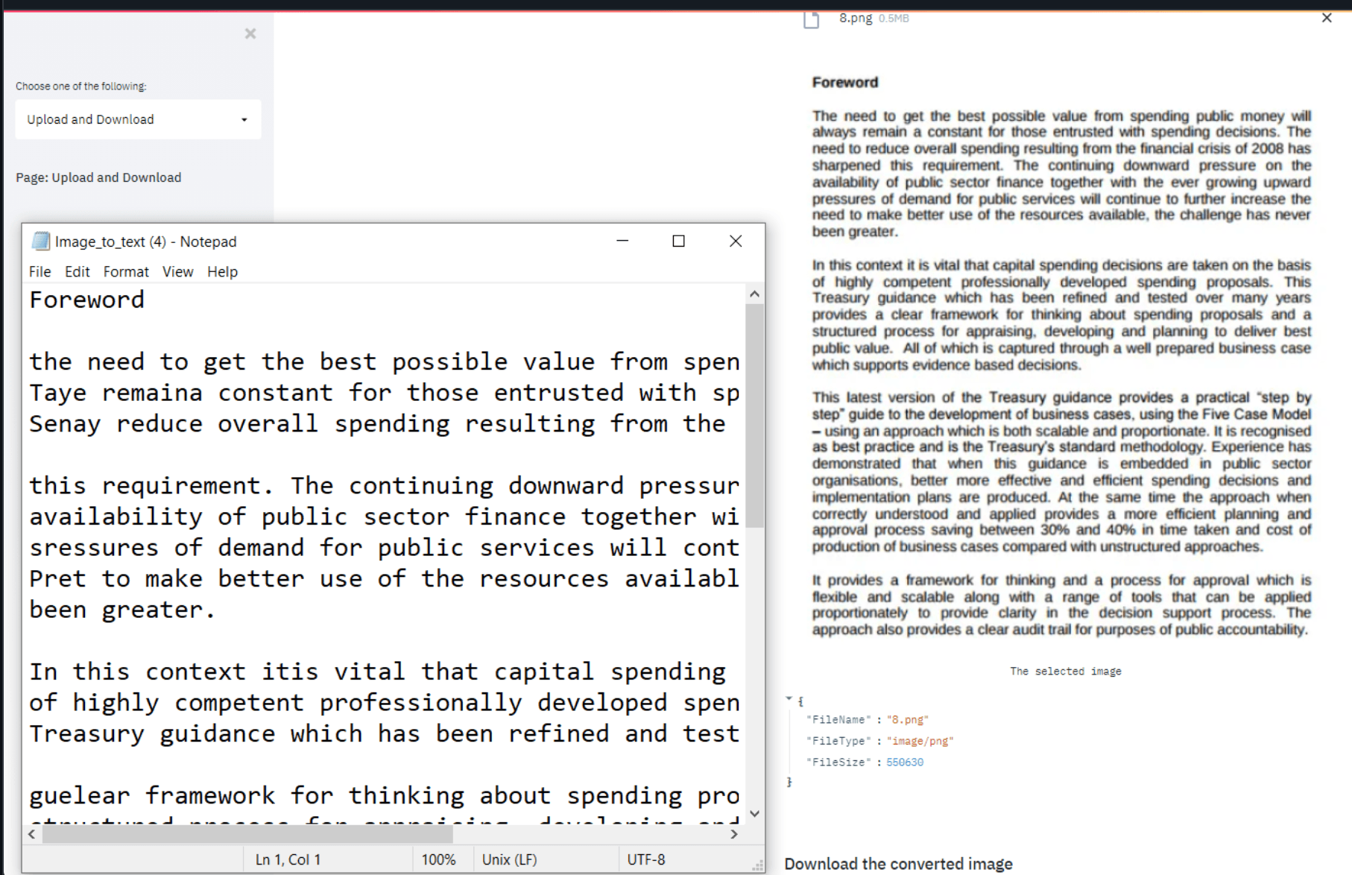Click the Notepad app icon in title bar
The width and height of the screenshot is (1352, 875).
click(x=41, y=241)
